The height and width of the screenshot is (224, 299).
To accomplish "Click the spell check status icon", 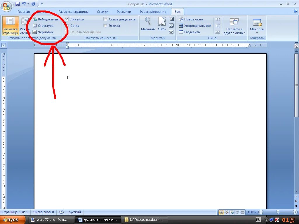I will (x=61, y=212).
